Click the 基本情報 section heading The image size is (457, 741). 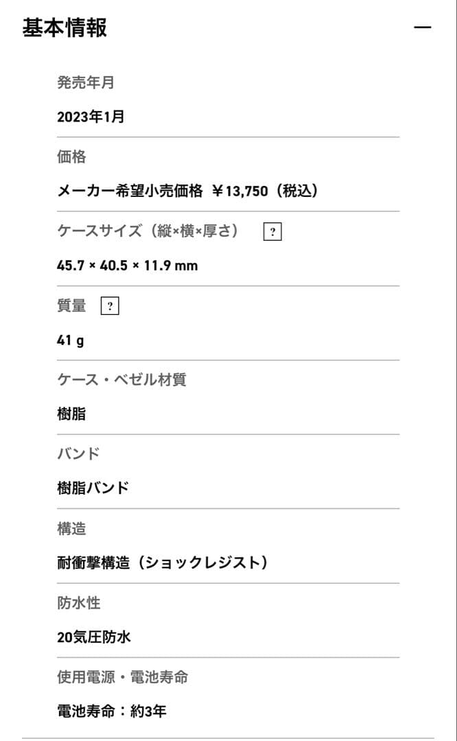tap(65, 28)
